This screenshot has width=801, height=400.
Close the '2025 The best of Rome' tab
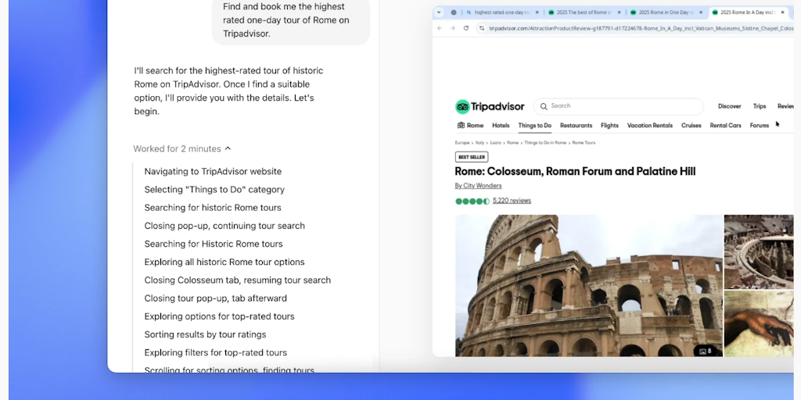pos(620,12)
